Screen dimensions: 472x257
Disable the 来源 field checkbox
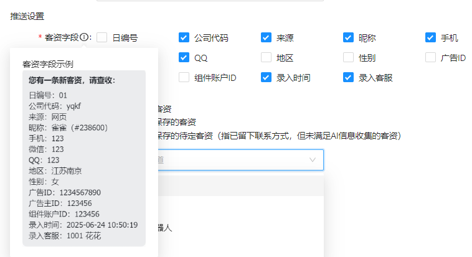[x=266, y=37]
